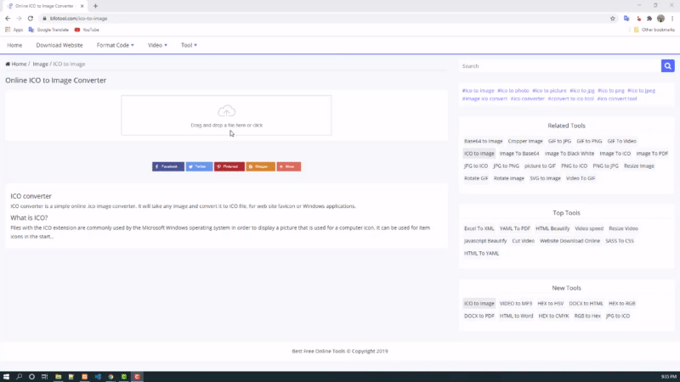Click the More share options button
Screen dimensions: 680x382
289,166
